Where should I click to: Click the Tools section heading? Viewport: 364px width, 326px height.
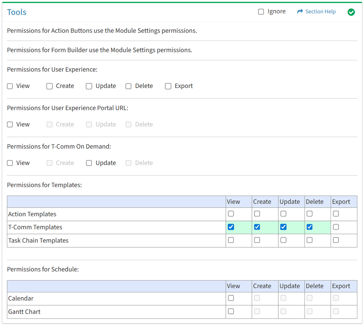17,12
